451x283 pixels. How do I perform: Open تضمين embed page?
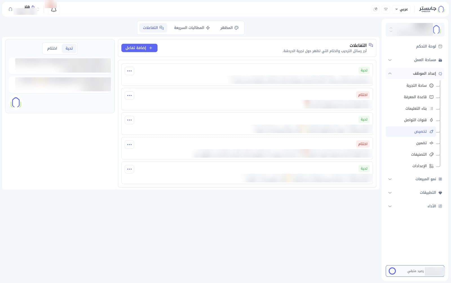[x=411, y=143]
